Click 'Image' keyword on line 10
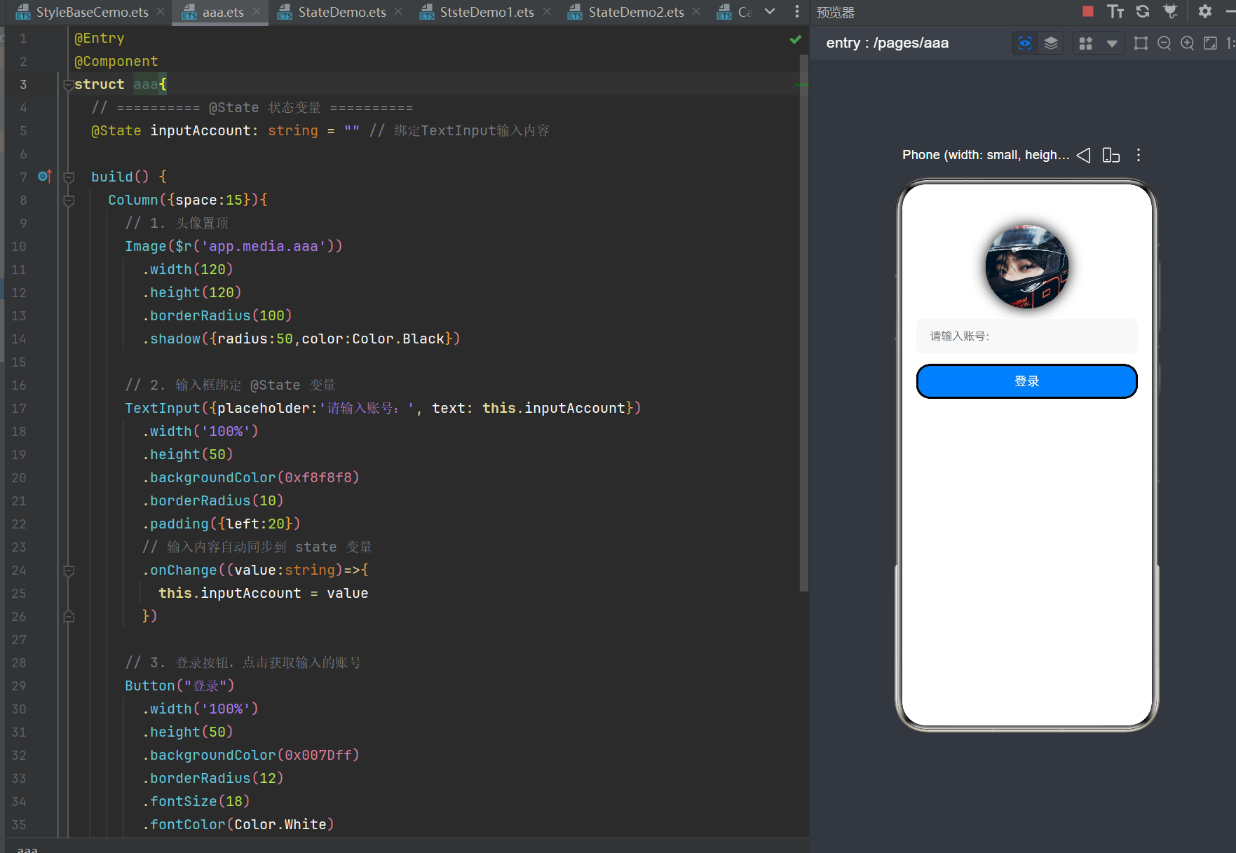Screen dimensions: 1236x853 tap(146, 247)
